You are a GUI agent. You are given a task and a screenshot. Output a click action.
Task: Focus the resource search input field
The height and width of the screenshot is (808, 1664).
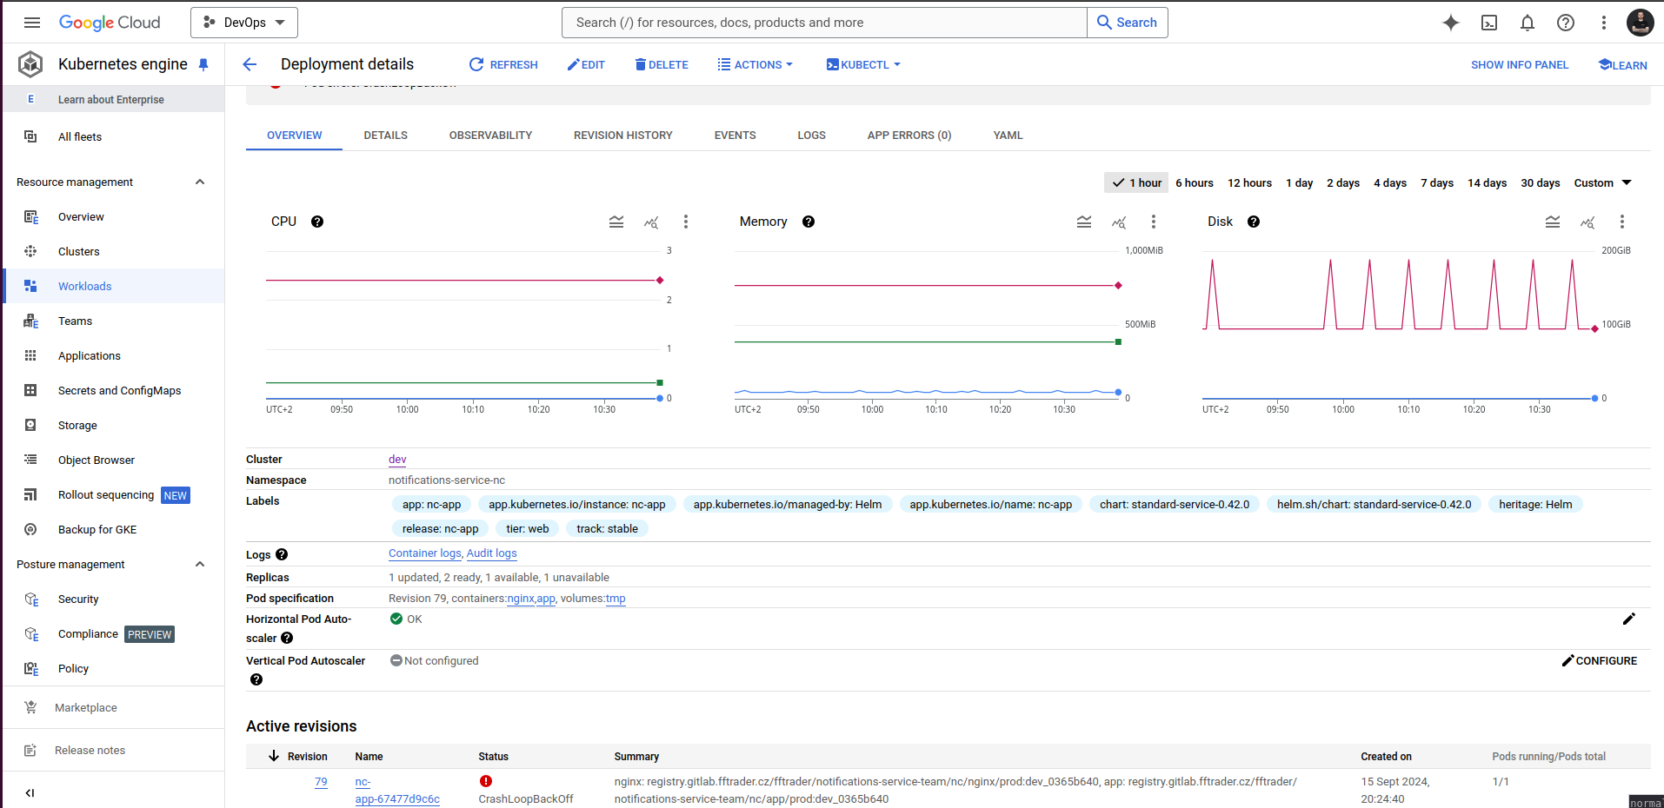tap(824, 23)
